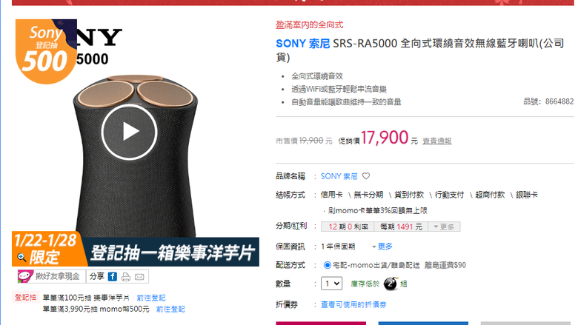Image resolution: width=578 pixels, height=325 pixels.
Task: Open the SONY 索尼 brand link
Action: [x=339, y=176]
